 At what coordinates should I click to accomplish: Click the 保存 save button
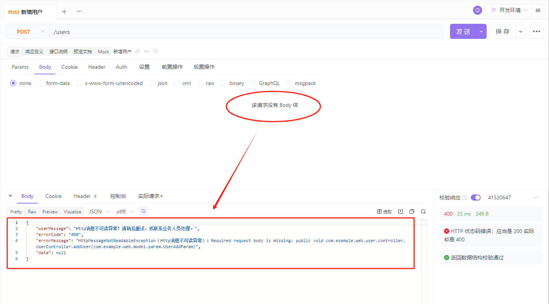tap(503, 32)
